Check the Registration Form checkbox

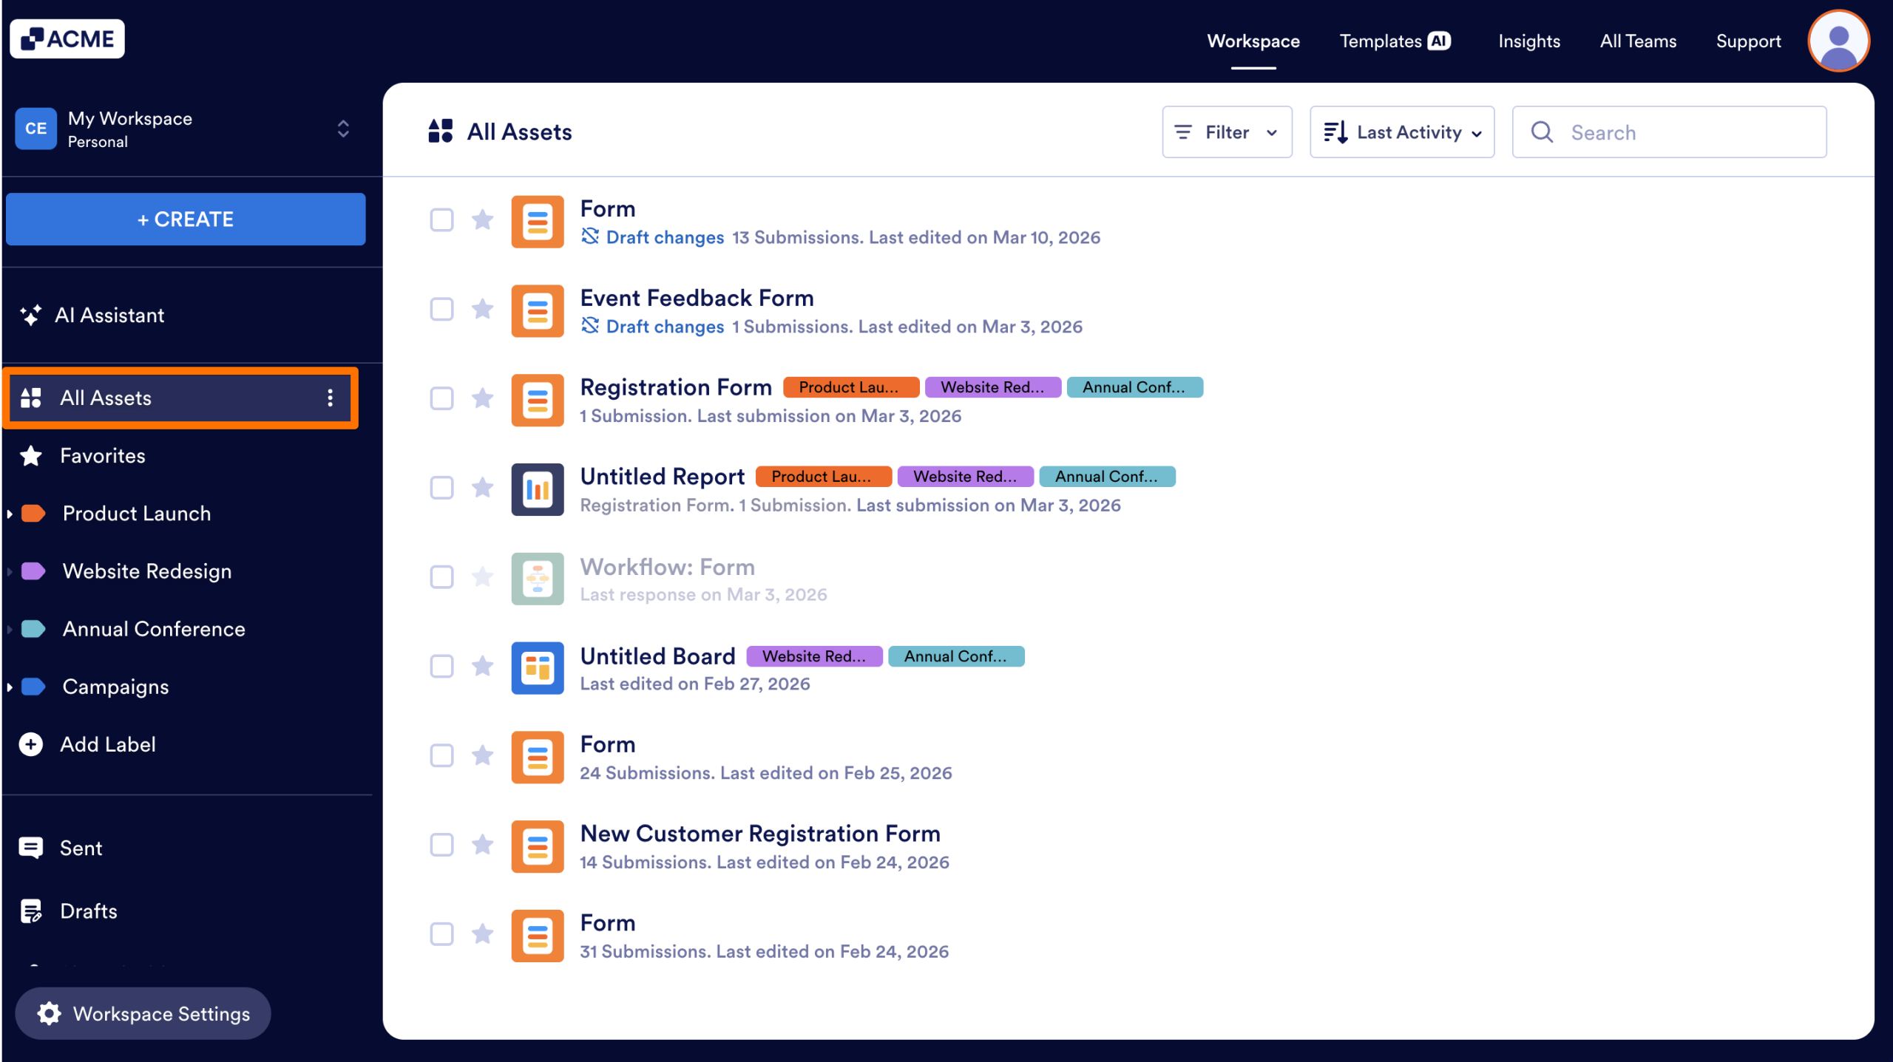tap(441, 398)
